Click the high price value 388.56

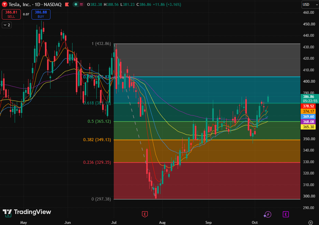pyautogui.click(x=113, y=5)
